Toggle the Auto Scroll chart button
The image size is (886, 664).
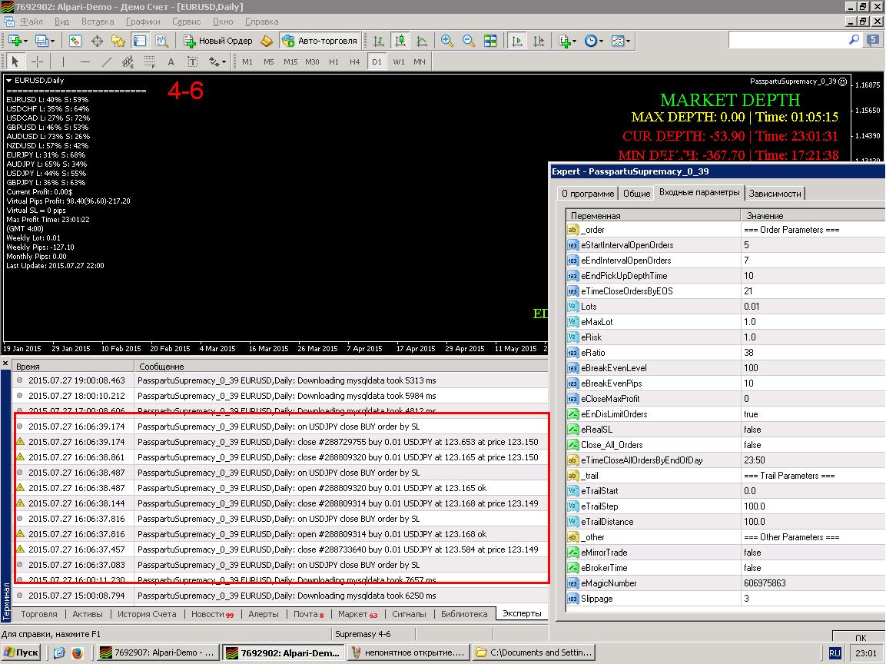coord(516,41)
